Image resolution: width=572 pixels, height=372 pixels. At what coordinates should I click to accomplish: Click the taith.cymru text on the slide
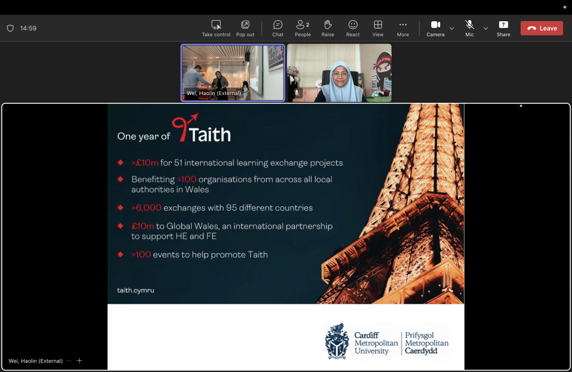136,290
